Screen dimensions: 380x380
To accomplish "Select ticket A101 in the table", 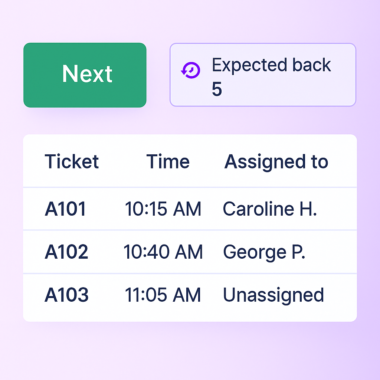I will point(65,209).
